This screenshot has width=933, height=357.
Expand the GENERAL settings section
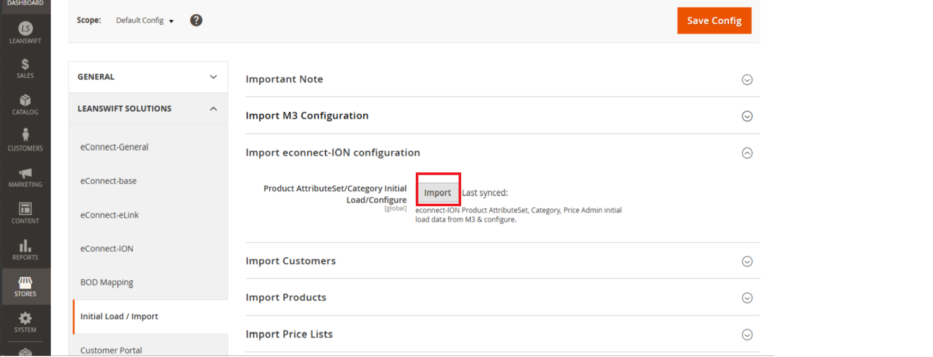213,77
